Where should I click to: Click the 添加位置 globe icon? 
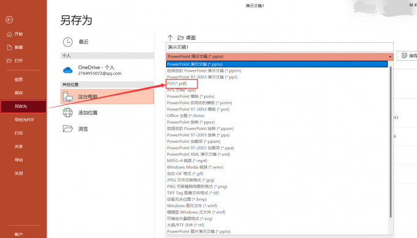pos(67,112)
